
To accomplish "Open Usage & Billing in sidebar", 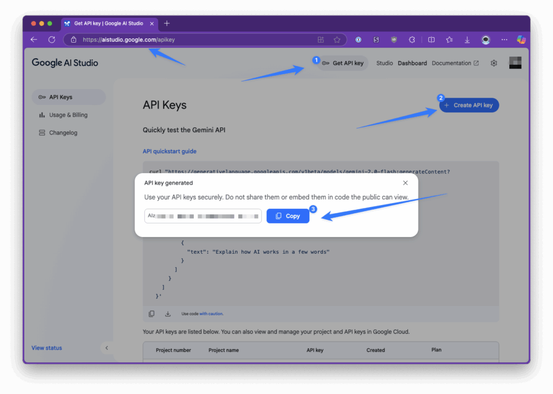I will click(x=69, y=115).
